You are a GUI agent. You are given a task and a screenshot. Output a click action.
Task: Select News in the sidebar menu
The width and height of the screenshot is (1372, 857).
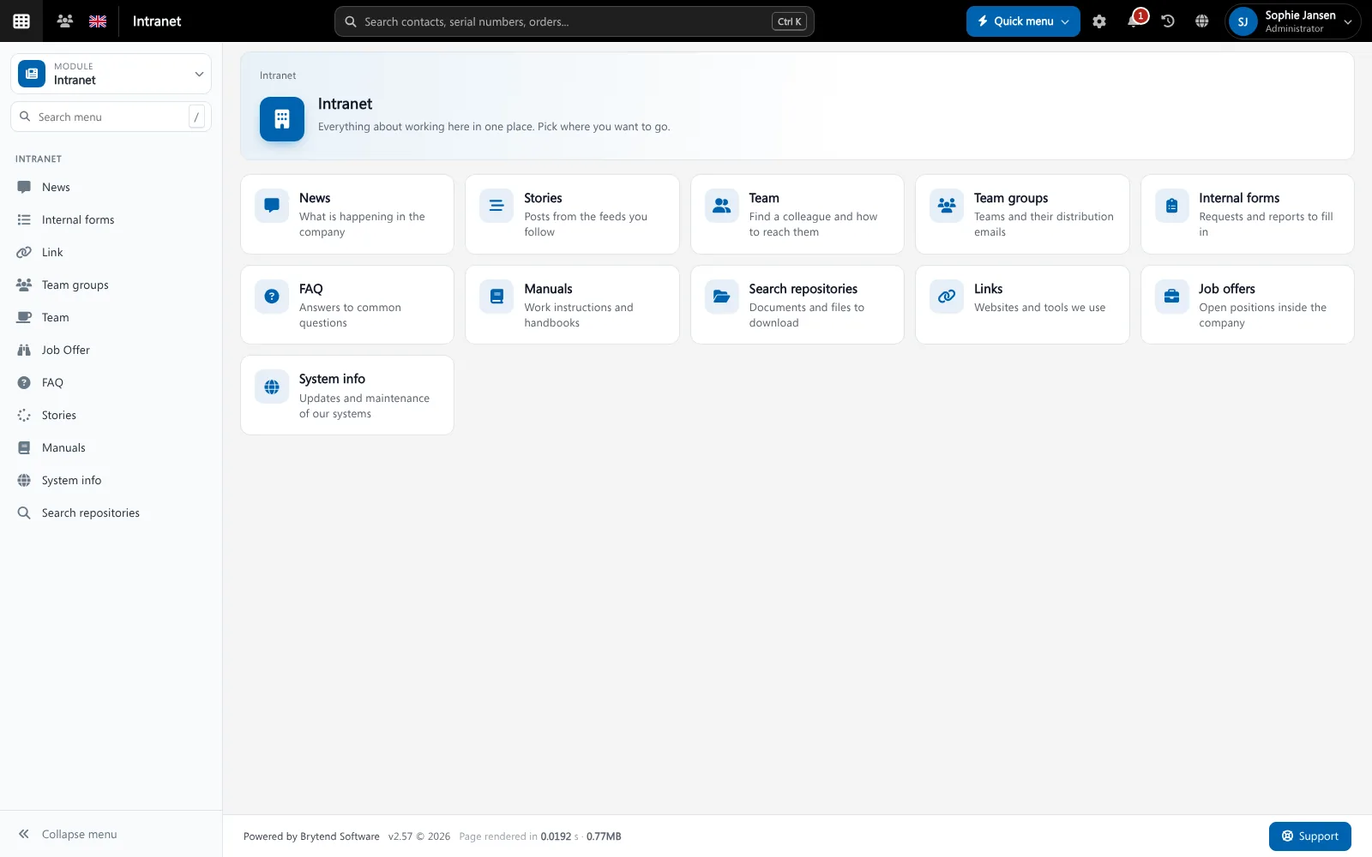pos(111,187)
